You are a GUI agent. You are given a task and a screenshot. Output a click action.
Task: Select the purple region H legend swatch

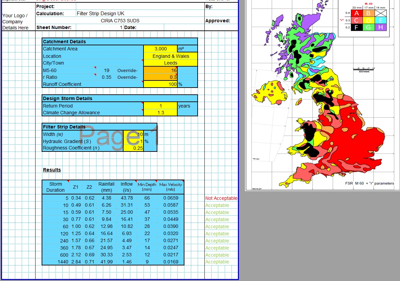pyautogui.click(x=381, y=27)
